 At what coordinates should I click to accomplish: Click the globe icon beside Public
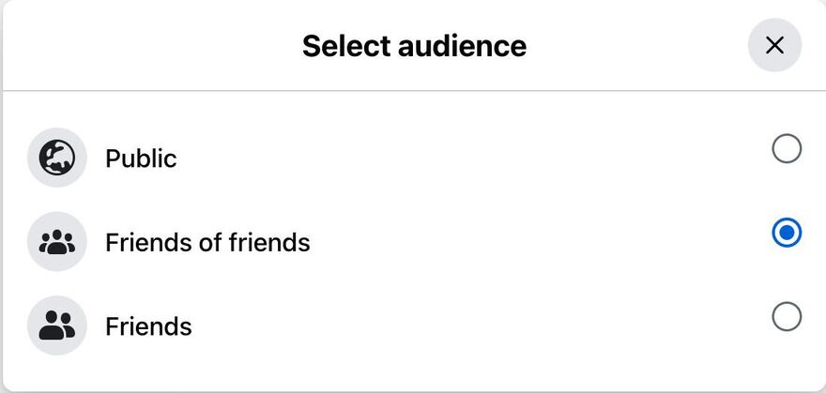coord(57,158)
